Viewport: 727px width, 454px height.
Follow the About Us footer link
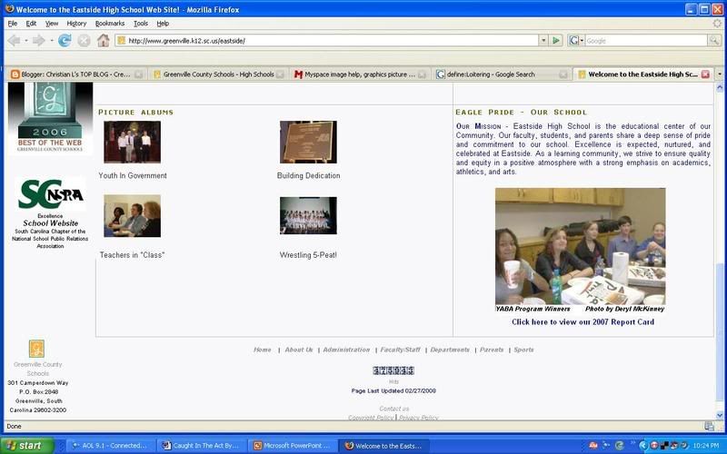299,350
